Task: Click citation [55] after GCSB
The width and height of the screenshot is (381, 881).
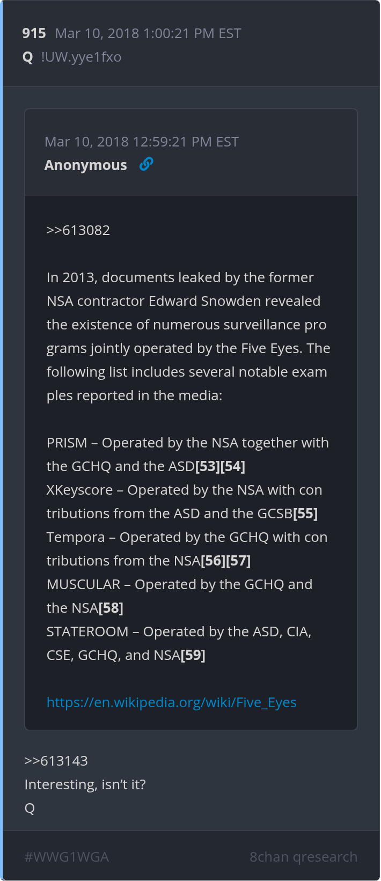Action: point(305,513)
